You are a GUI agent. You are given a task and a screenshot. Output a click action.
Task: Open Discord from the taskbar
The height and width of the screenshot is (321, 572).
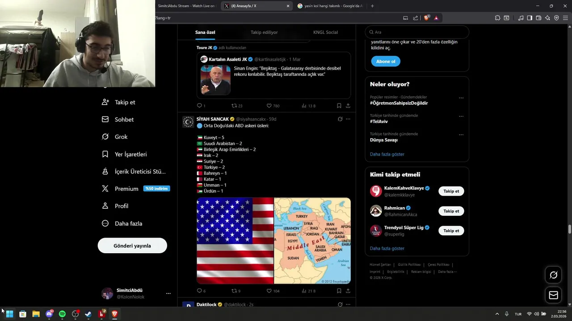(49, 314)
